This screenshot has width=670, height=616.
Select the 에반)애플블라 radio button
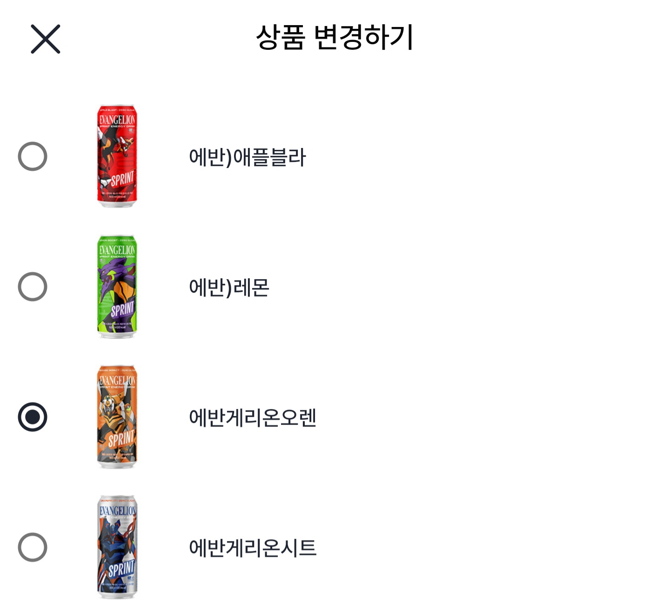(33, 156)
